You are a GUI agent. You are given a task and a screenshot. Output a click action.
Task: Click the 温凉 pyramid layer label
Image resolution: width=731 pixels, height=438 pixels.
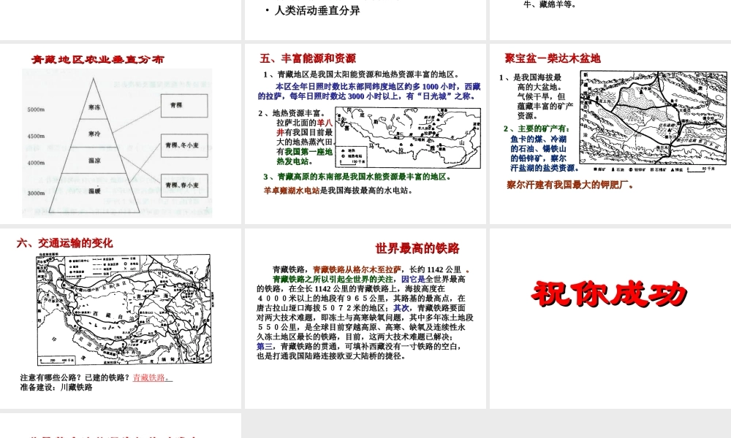click(94, 161)
